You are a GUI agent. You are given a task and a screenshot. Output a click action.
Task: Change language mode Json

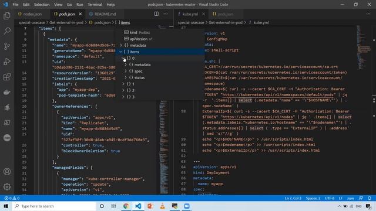tap(351, 198)
